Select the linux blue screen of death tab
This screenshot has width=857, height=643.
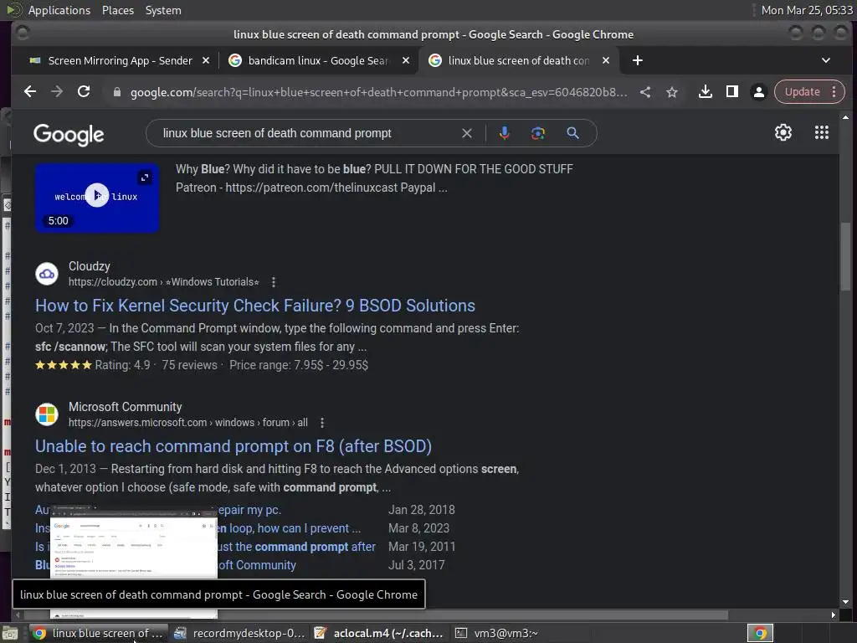tap(519, 60)
